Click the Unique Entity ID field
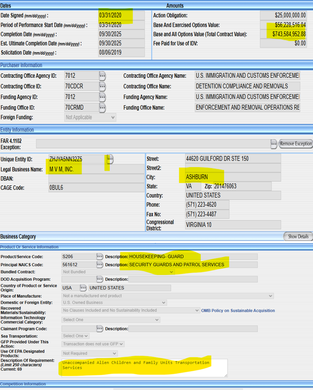The height and width of the screenshot is (390, 313). pyautogui.click(x=78, y=159)
